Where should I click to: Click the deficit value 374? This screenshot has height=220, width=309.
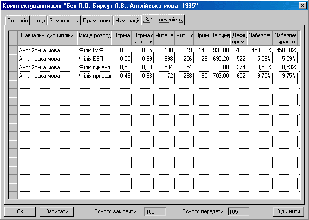239,67
